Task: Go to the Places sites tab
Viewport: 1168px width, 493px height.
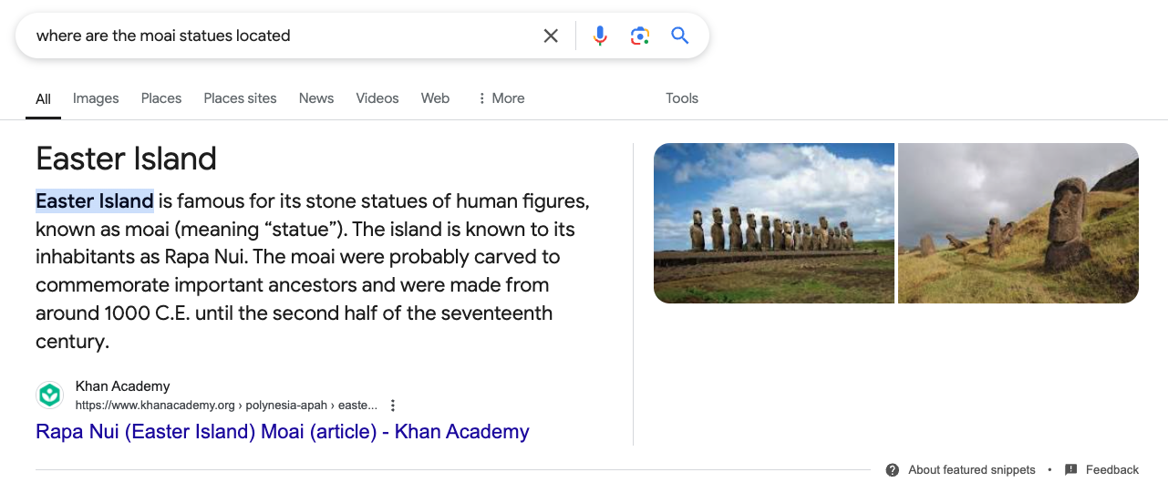Action: pyautogui.click(x=240, y=98)
